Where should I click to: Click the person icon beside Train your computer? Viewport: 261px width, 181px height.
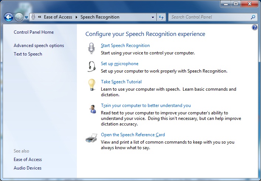92,109
